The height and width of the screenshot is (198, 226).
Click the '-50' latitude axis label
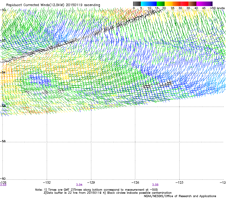click(x=3, y=10)
